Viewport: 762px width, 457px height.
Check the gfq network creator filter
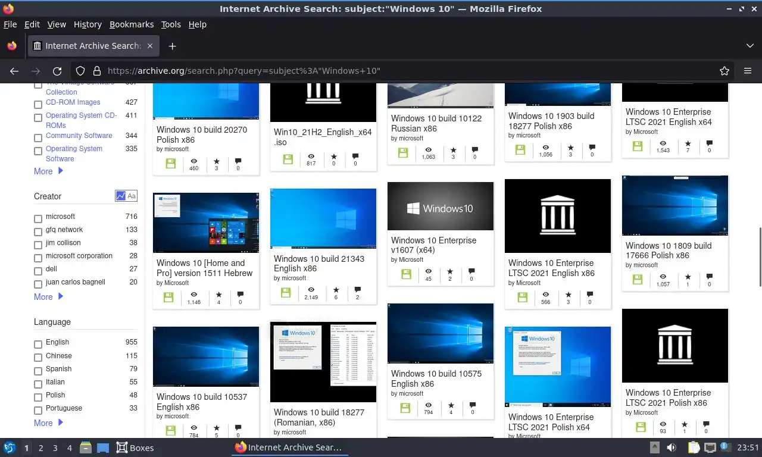click(38, 232)
